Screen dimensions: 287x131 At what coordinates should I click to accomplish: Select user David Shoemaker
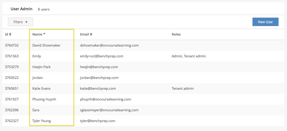46,45
